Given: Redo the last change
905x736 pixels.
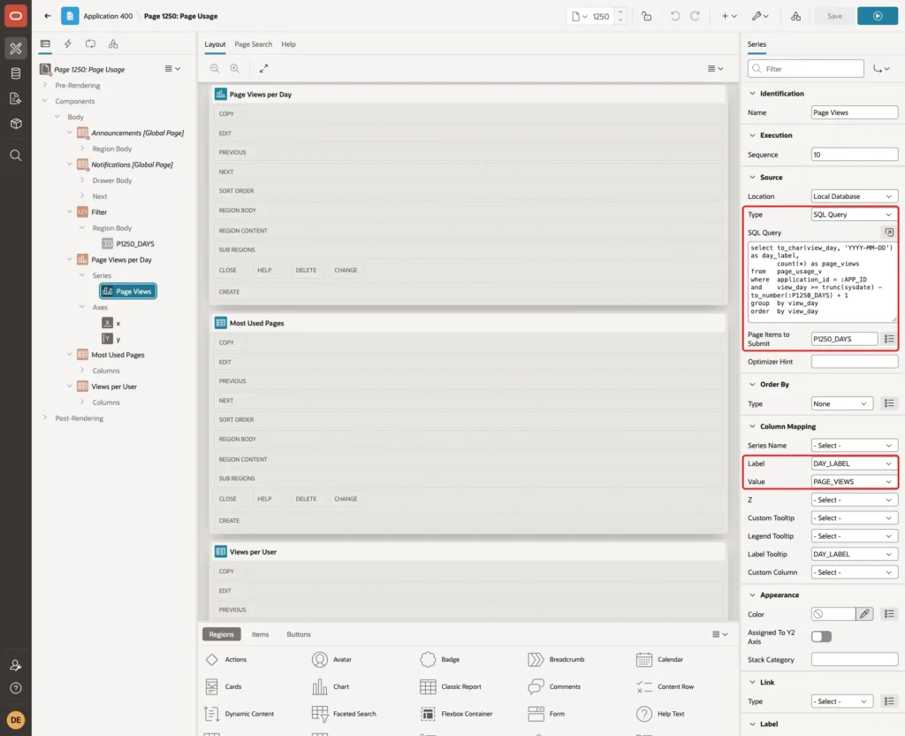Looking at the screenshot, I should click(x=695, y=16).
